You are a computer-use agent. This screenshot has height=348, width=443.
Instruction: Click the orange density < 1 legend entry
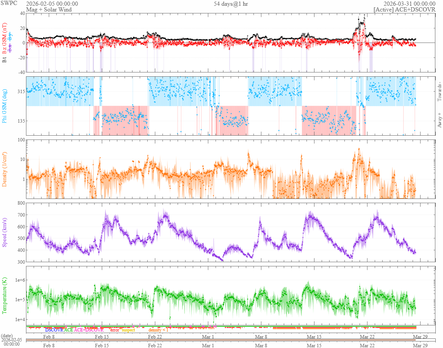click(158, 330)
